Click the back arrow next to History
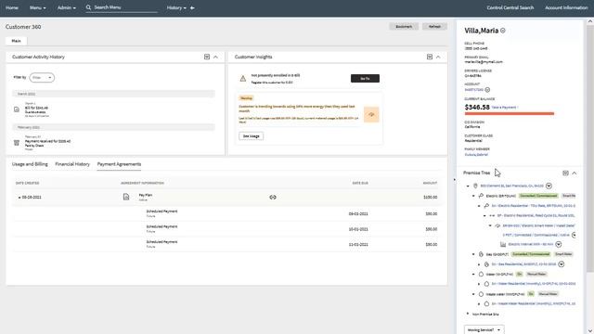 click(x=192, y=7)
